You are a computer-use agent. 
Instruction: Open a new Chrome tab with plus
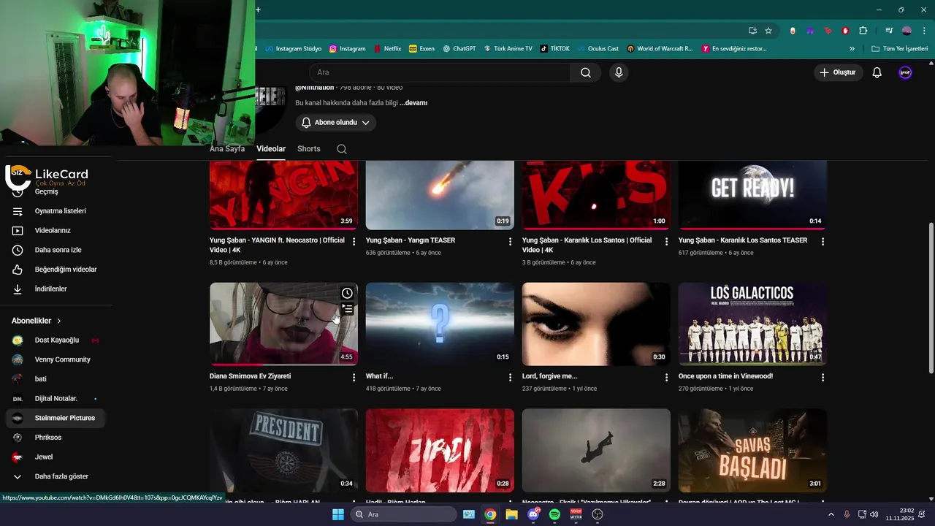tap(258, 9)
